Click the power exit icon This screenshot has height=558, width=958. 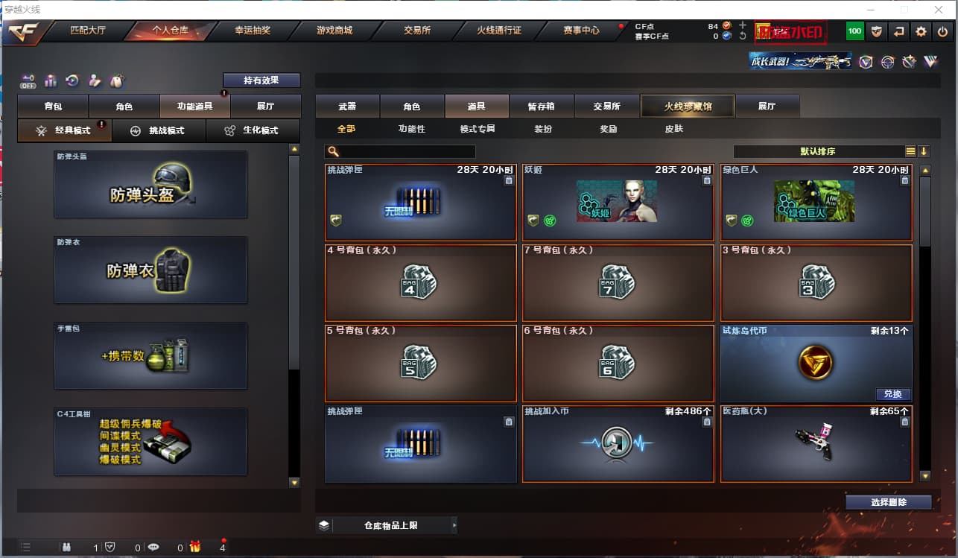tap(942, 31)
